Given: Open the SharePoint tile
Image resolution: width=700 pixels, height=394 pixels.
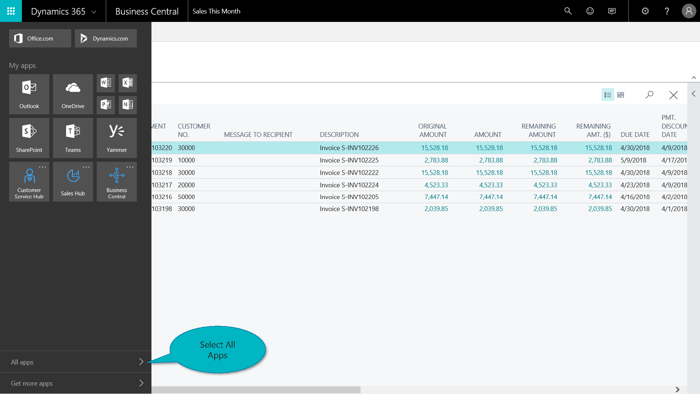Looking at the screenshot, I should click(29, 138).
